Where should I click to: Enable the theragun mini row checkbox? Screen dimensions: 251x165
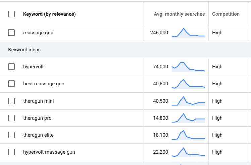point(11,101)
